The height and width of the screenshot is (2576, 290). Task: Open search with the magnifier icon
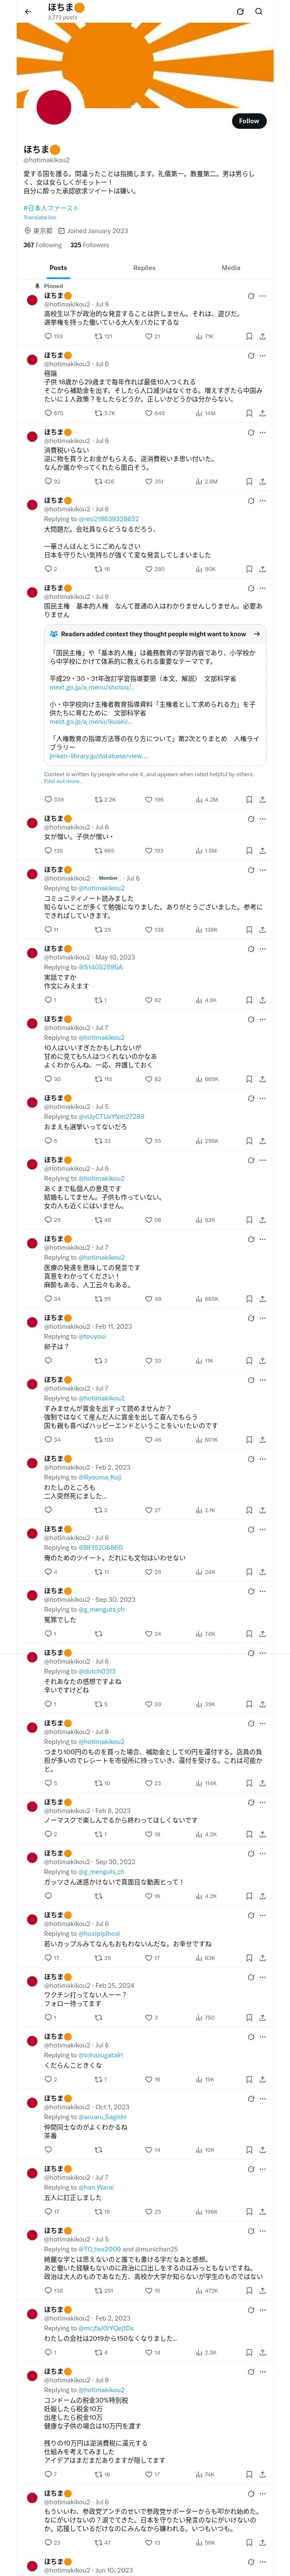pyautogui.click(x=259, y=12)
